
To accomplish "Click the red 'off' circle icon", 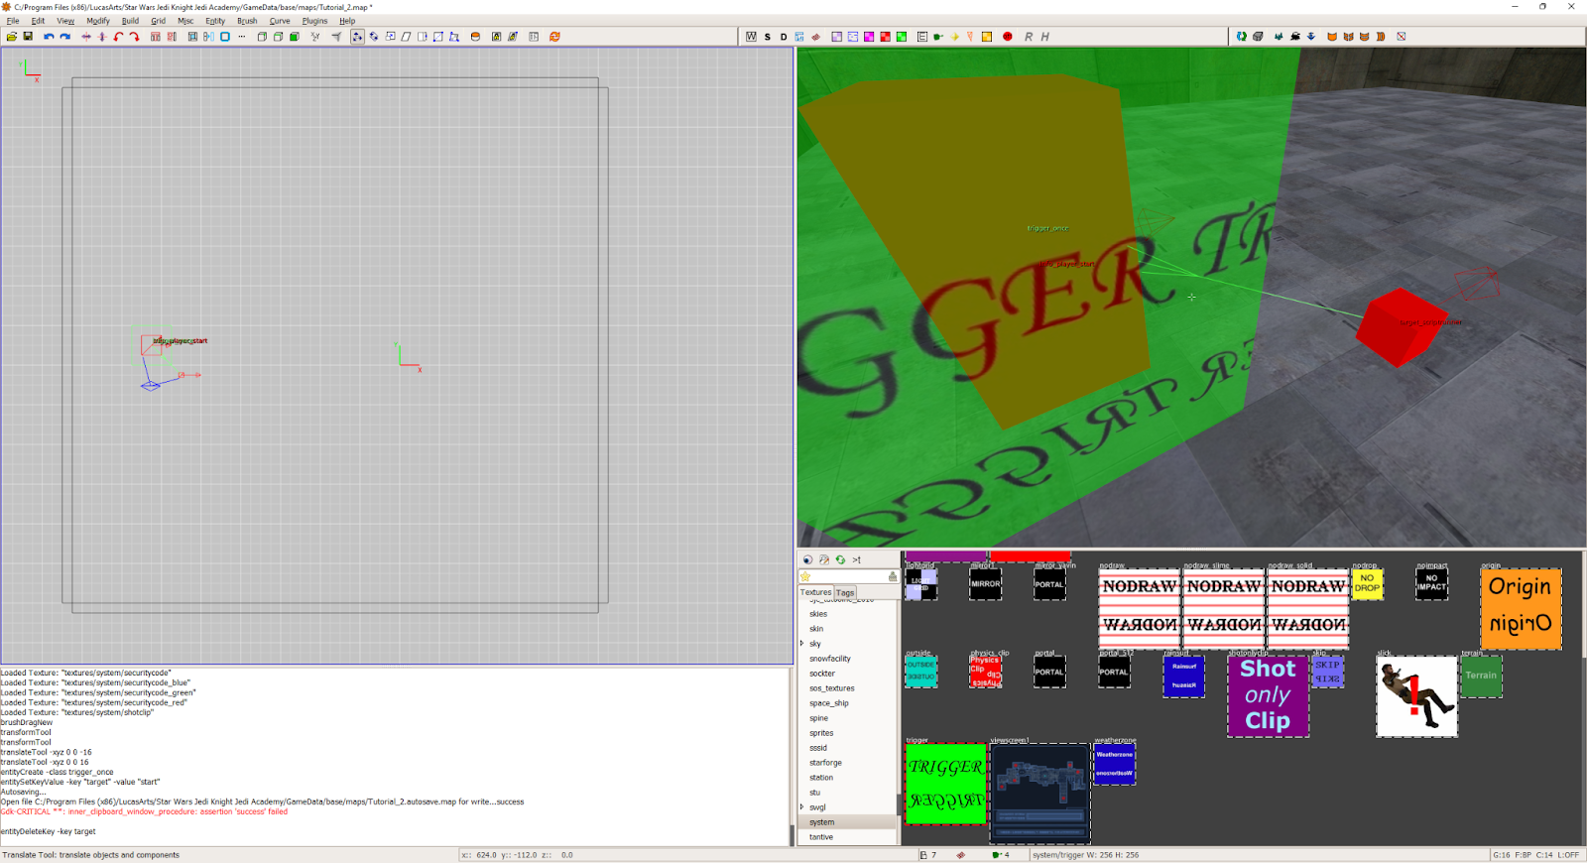I will 1008,37.
